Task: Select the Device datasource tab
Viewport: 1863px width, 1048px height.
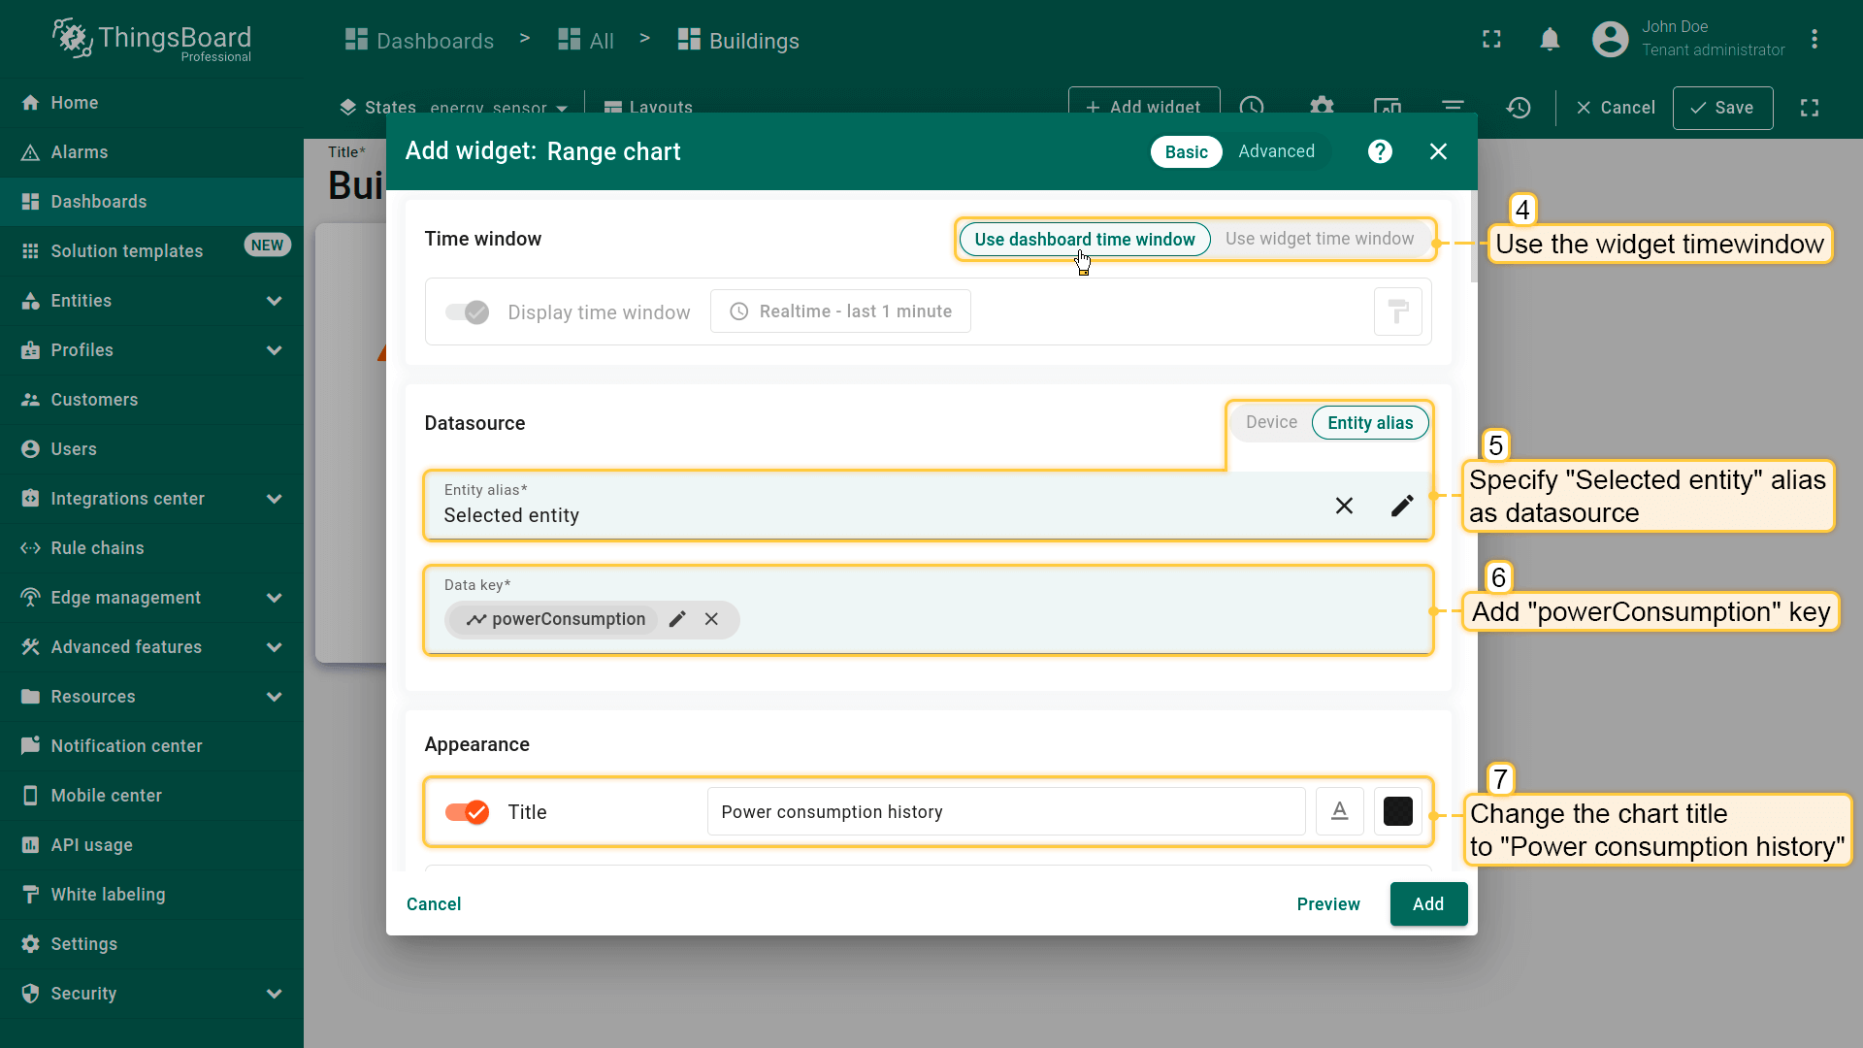Action: (1271, 422)
